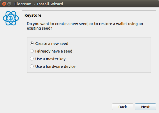This screenshot has width=159, height=113.
Task: Click the Keystore heading
Action: pyautogui.click(x=33, y=15)
